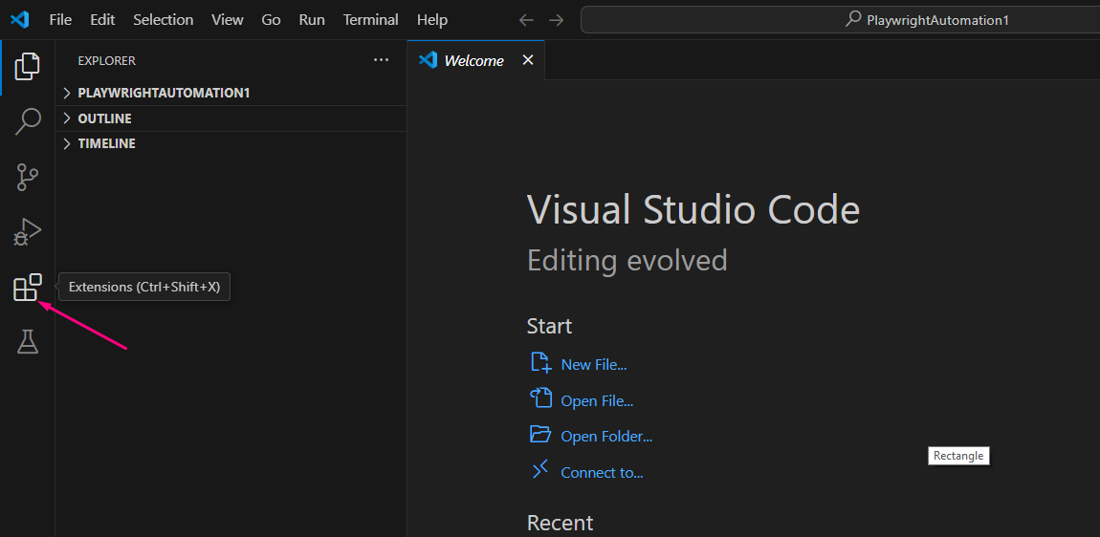Click the Recent section heading
The height and width of the screenshot is (537, 1100).
tap(560, 523)
